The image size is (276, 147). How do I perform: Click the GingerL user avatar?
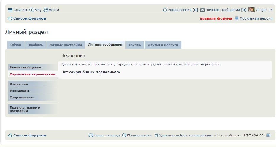click(251, 10)
